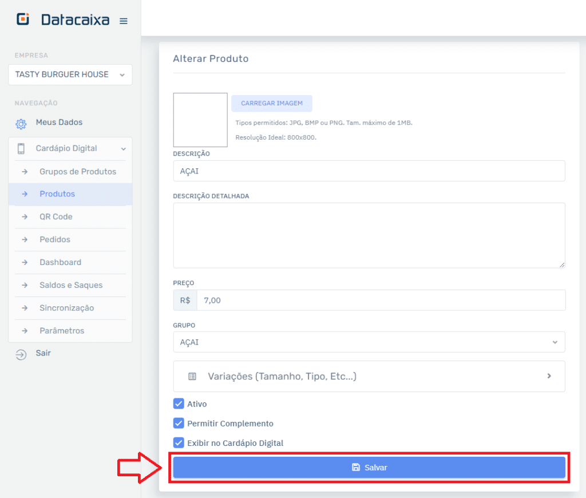The image size is (586, 498).
Task: Go to Dashboard in the sidebar
Action: pyautogui.click(x=60, y=263)
